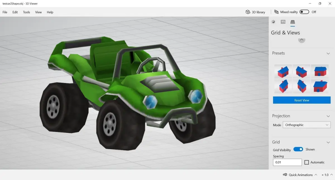Viewport: 335px width, 180px height.
Task: Expand Quick Animations menu arrow
Action: click(316, 175)
